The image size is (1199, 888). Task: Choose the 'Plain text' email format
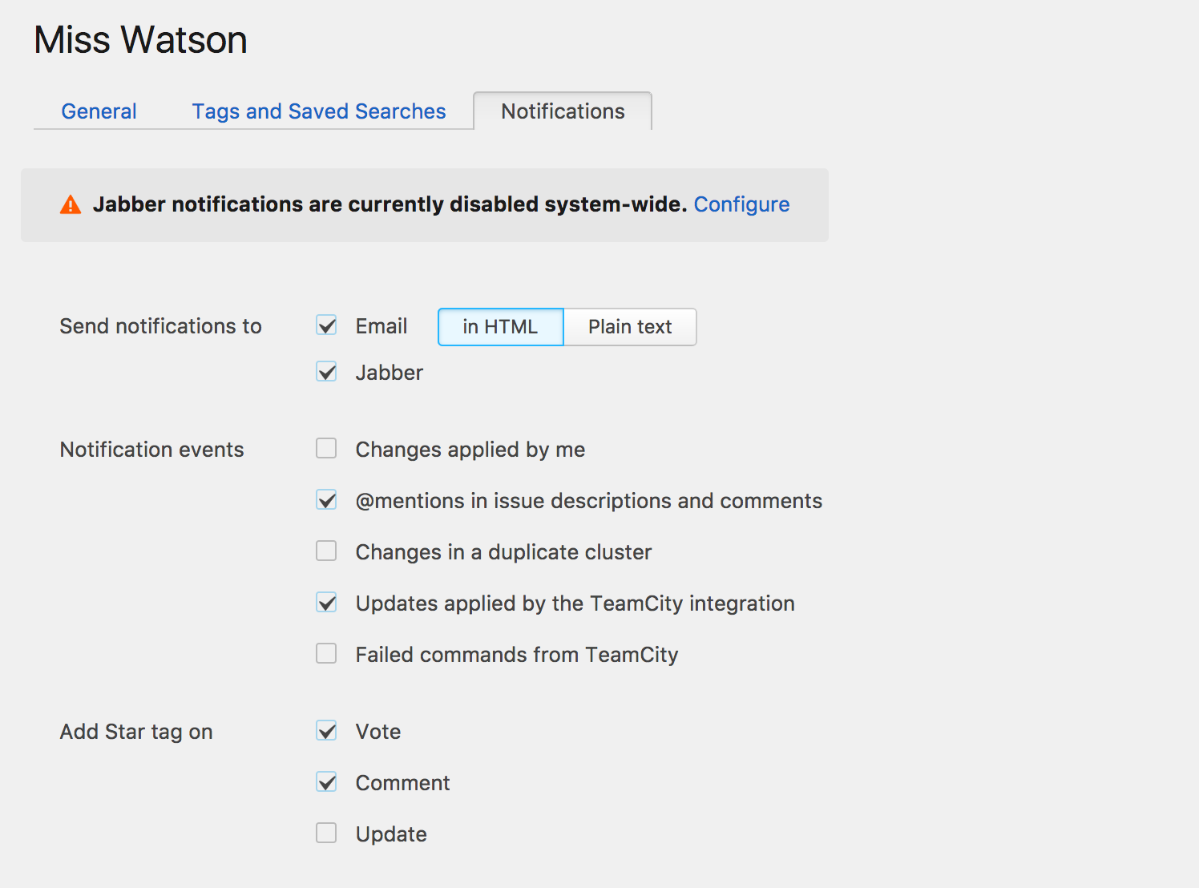point(630,327)
